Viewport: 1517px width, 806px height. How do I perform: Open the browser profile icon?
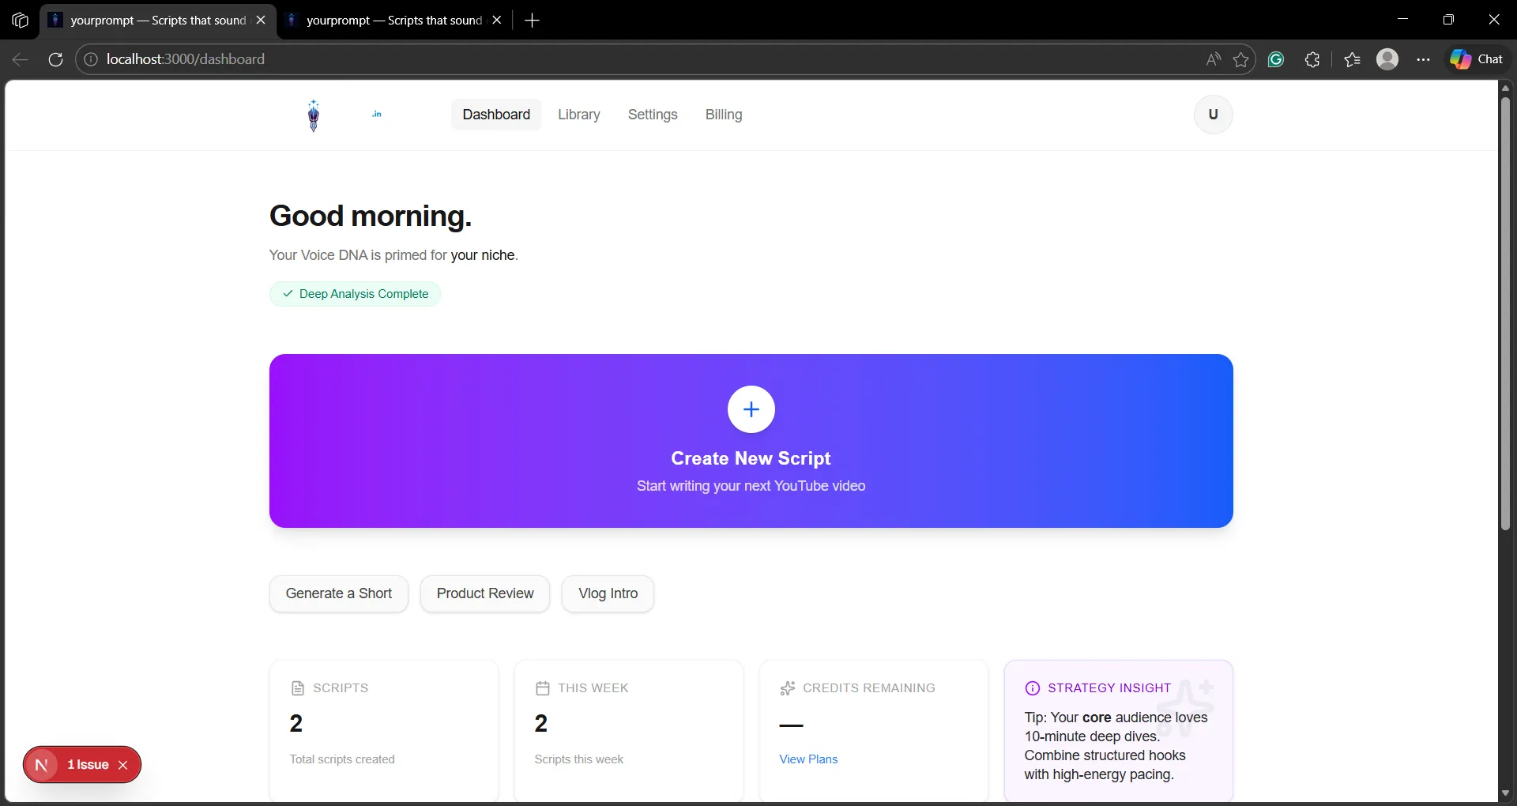click(1387, 59)
